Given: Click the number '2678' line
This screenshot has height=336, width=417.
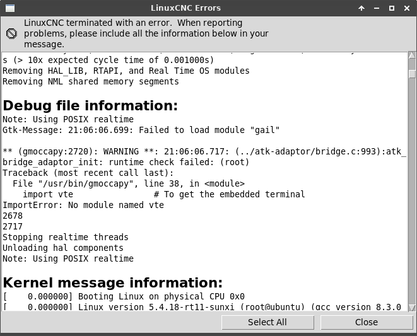Looking at the screenshot, I should (x=13, y=216).
